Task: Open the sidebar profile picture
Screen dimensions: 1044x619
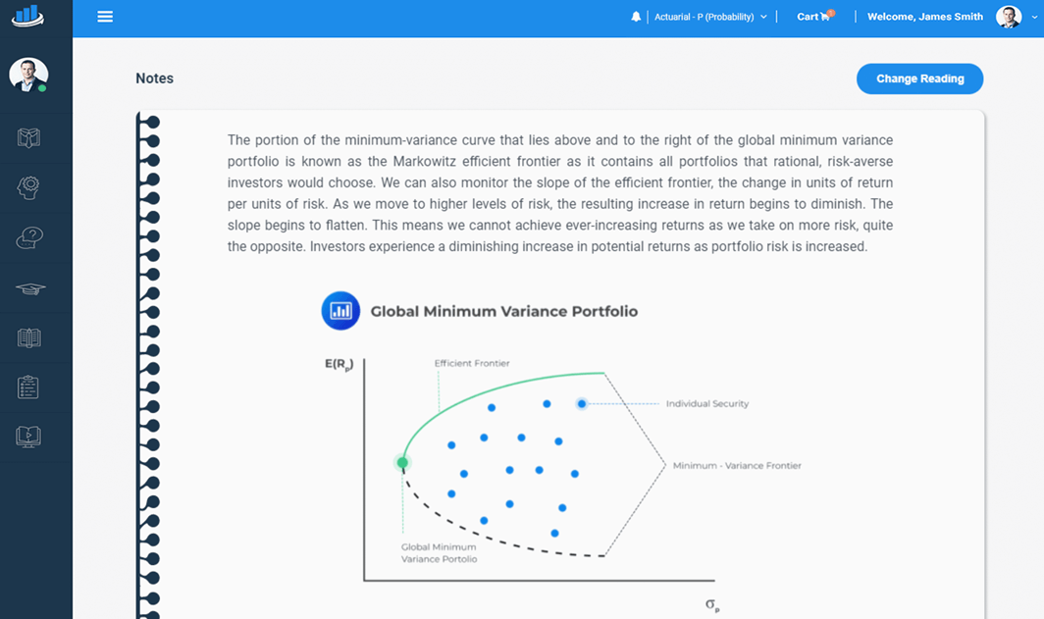Action: point(28,75)
